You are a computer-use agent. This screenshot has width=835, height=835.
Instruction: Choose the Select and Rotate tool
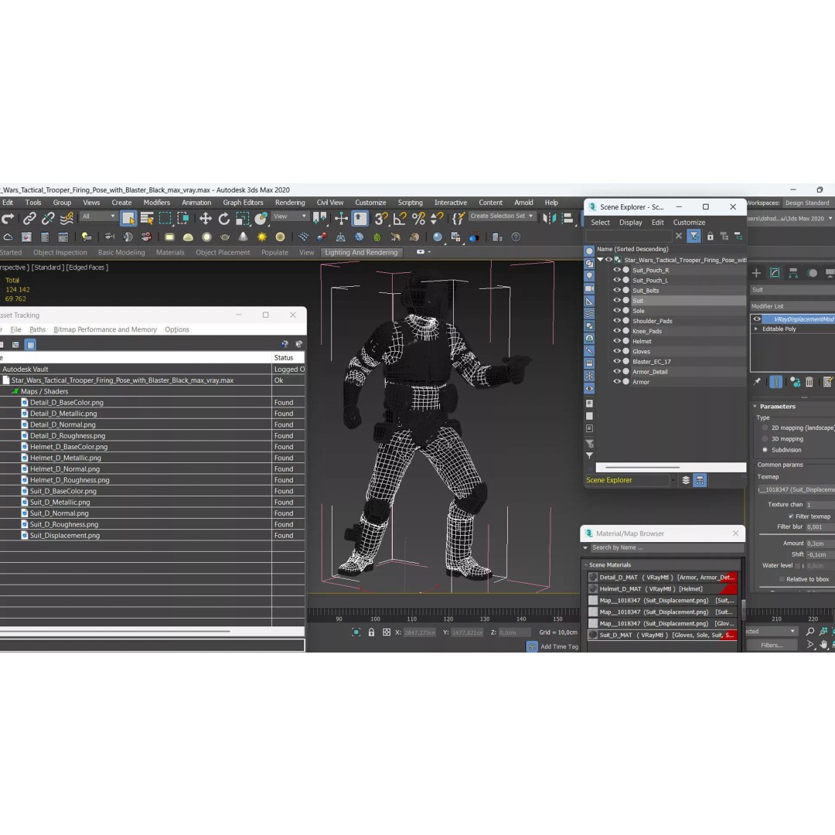pyautogui.click(x=224, y=218)
